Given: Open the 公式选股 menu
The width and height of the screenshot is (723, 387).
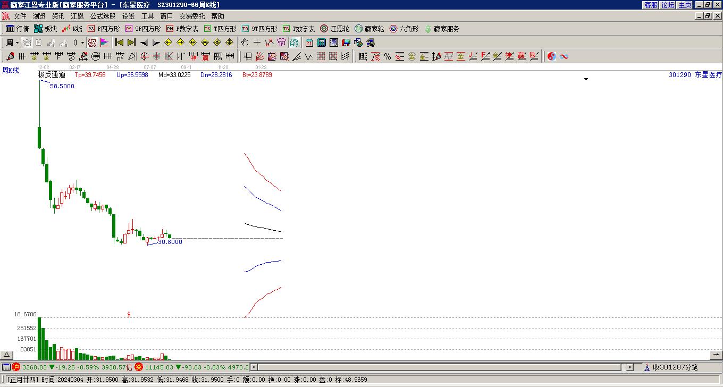Looking at the screenshot, I should pyautogui.click(x=103, y=16).
